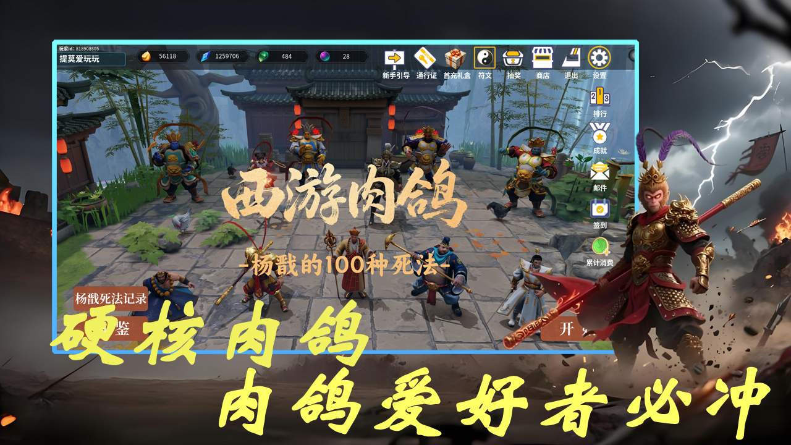Click the 28 purple orb amount
This screenshot has width=791, height=445.
coord(346,56)
